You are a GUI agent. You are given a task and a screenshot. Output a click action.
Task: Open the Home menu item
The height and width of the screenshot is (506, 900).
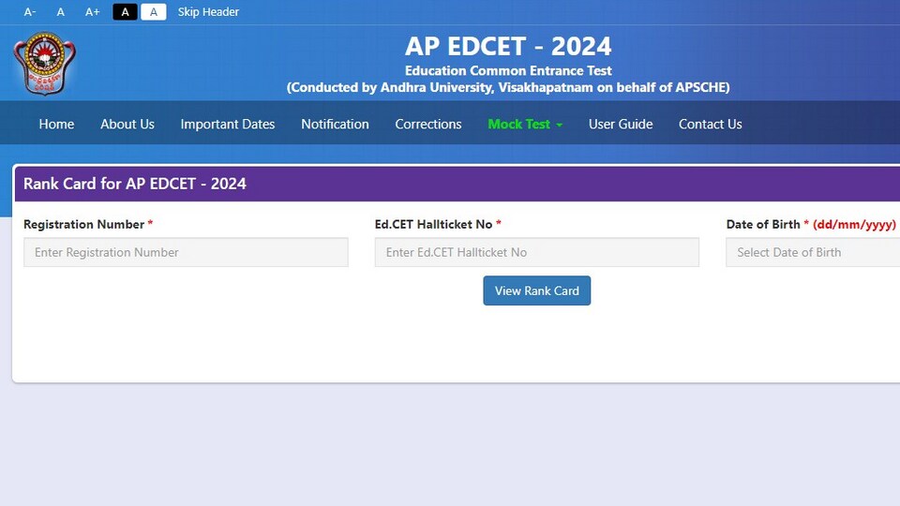pyautogui.click(x=56, y=124)
